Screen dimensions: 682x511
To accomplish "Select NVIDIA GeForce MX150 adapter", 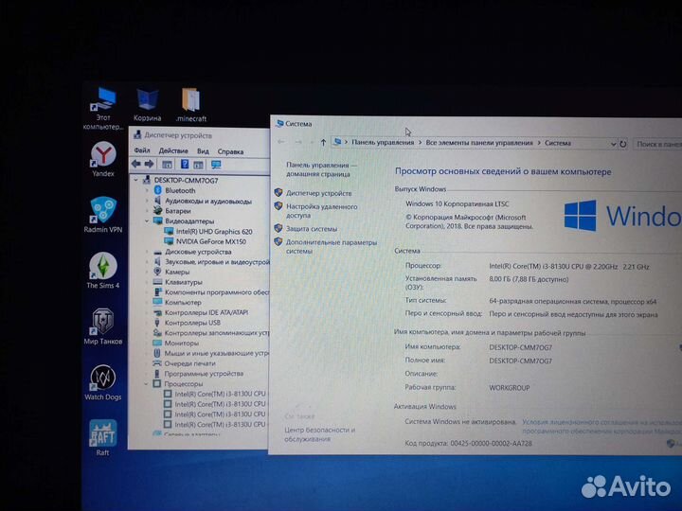I will point(211,241).
